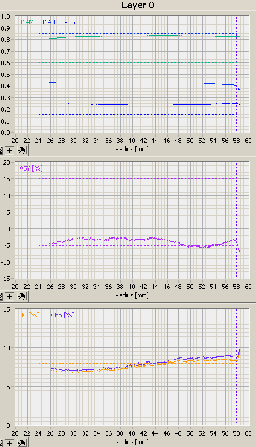Click the radius 58 dashed marker in ASY chart
This screenshot has width=256, height=447.
pyautogui.click(x=237, y=221)
